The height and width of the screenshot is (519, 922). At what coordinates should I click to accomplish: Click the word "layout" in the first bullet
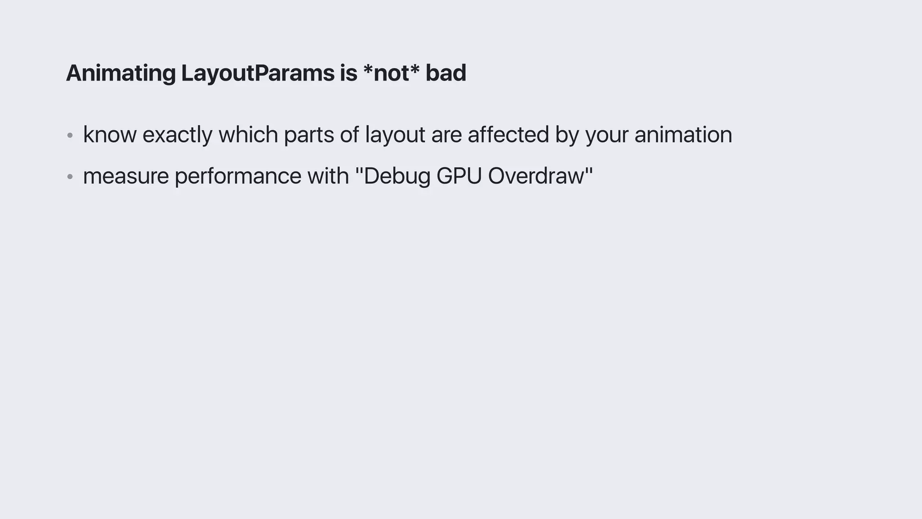[x=395, y=135]
